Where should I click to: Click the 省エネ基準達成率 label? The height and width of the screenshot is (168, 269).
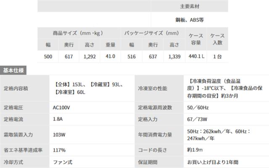point(23,150)
